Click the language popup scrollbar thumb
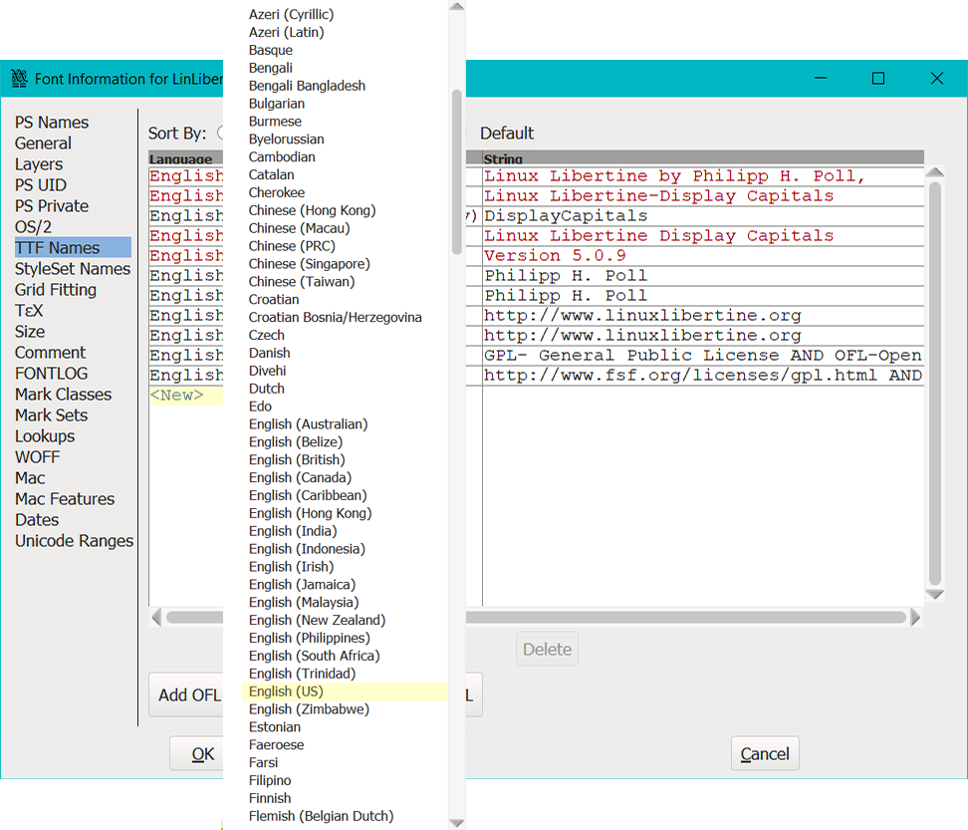 (457, 172)
